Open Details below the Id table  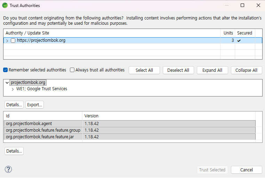(x=14, y=151)
